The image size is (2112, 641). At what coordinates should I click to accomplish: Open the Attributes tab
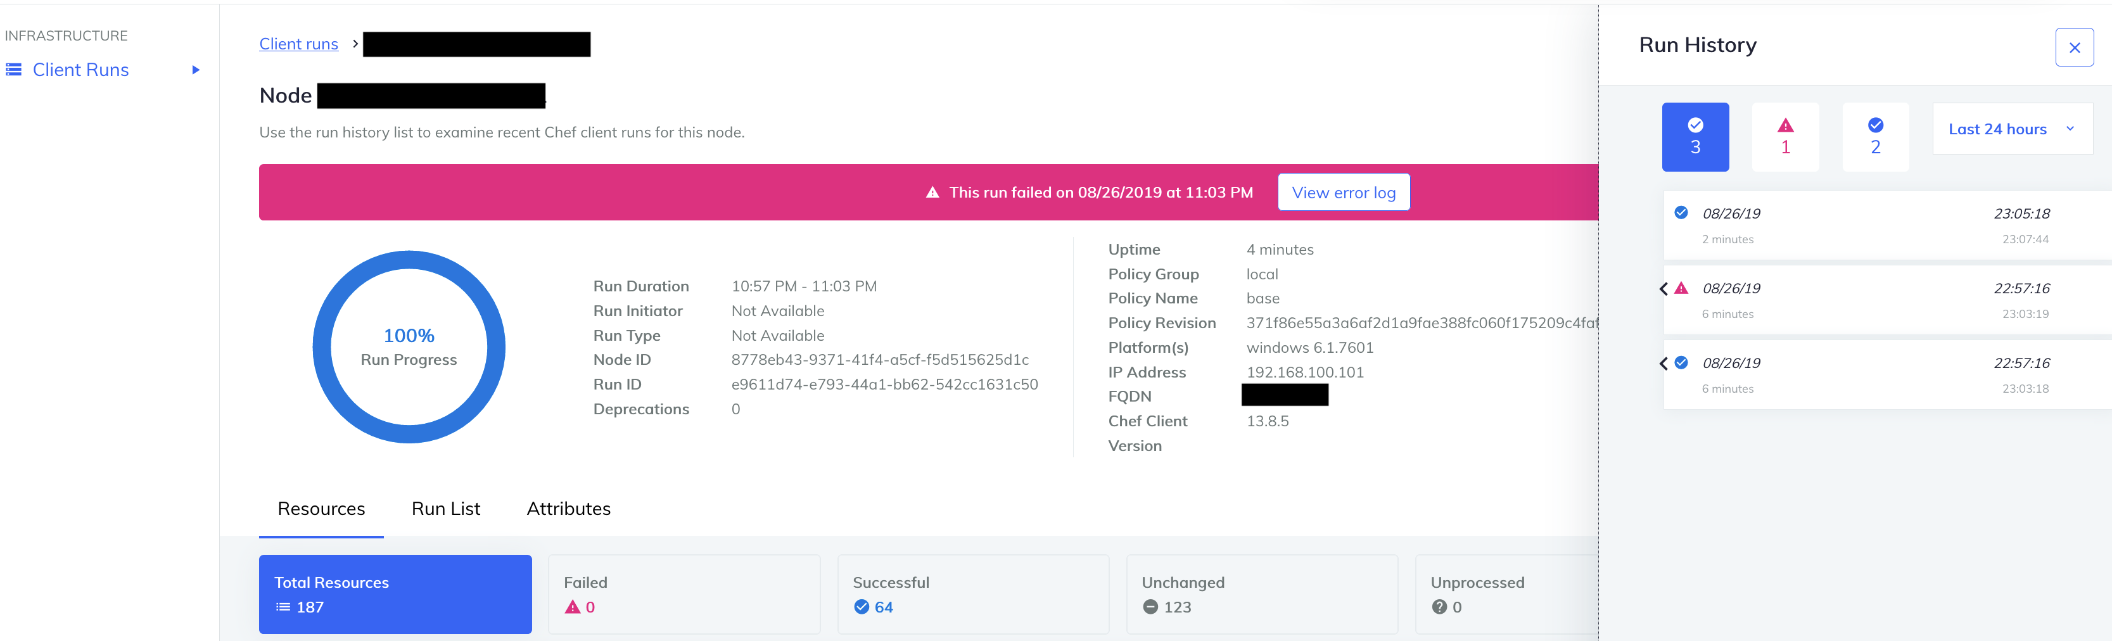568,508
